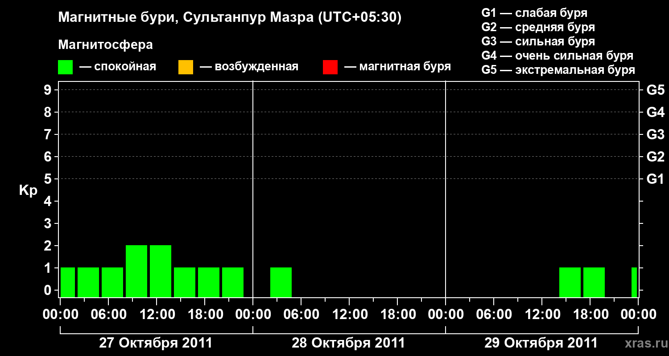Click the date label '29 Октября 2011'
Viewport: 669px width, 356px height.
(541, 343)
